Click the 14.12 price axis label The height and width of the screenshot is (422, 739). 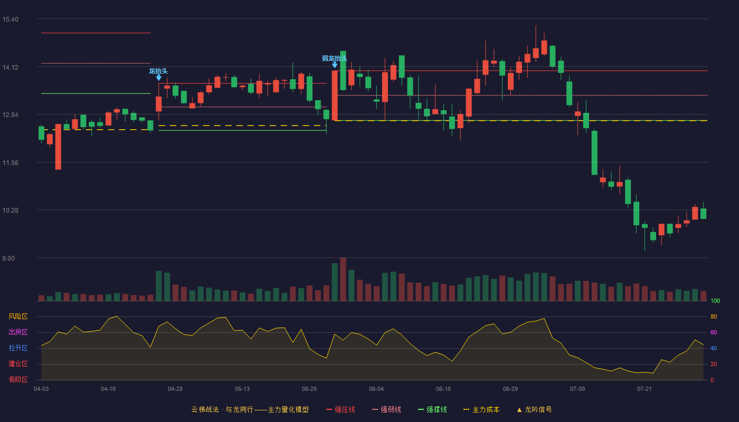point(10,67)
